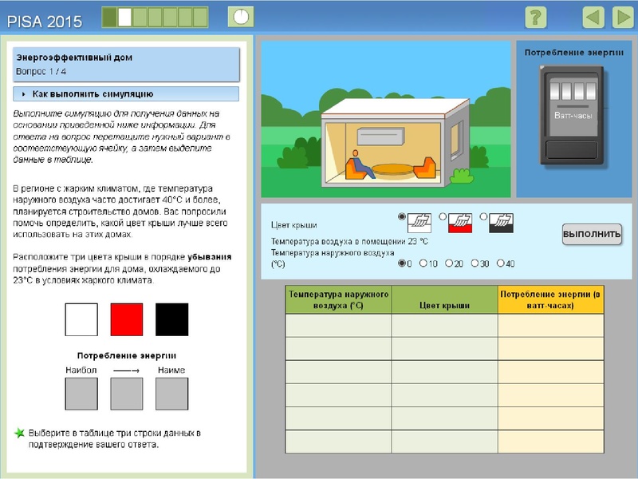This screenshot has height=479, width=638.
Task: Click the white roof icon
Action: pos(419,223)
